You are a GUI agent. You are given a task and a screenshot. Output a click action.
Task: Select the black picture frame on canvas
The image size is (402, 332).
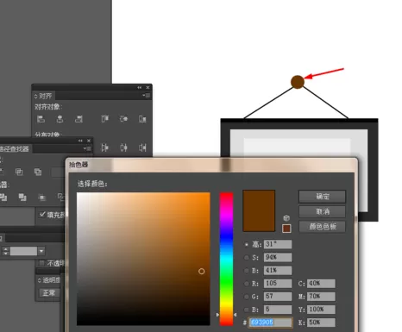pos(299,123)
